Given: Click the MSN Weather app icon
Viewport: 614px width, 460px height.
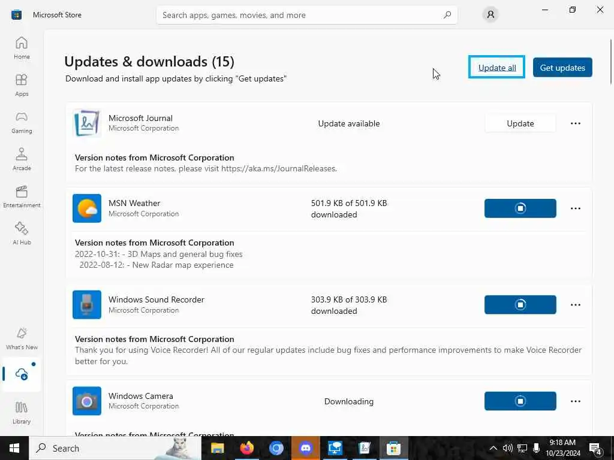Looking at the screenshot, I should 87,208.
